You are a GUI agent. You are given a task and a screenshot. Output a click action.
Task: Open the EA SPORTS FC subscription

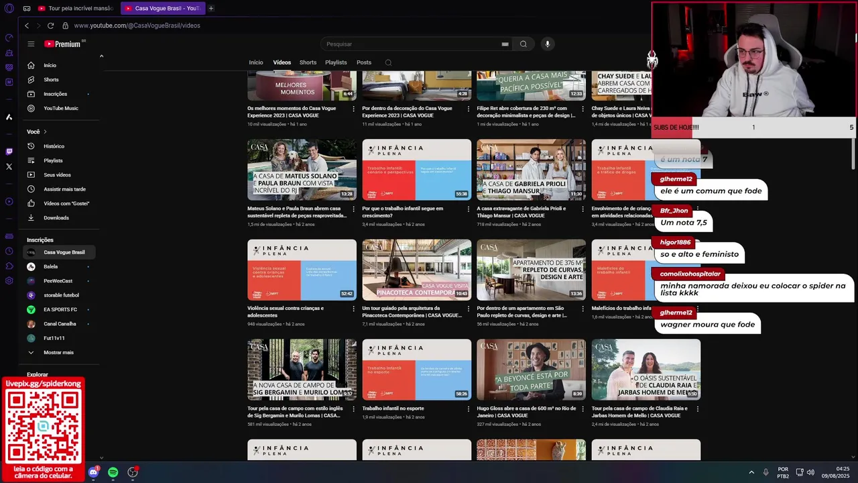pos(59,309)
